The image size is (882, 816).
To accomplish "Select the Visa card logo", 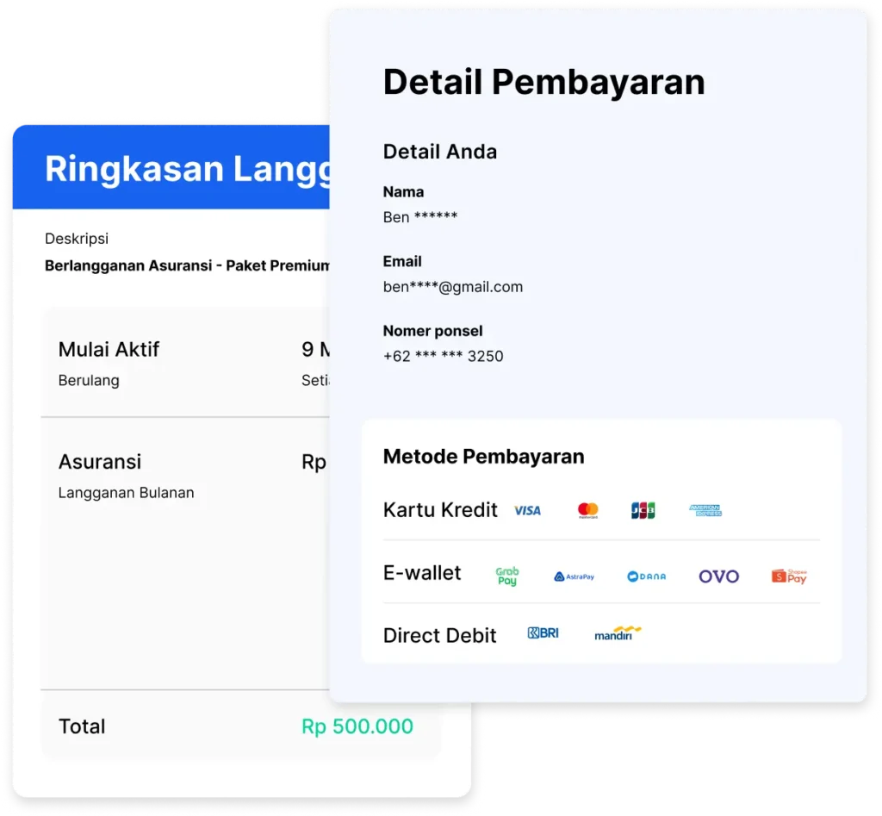I will point(527,510).
